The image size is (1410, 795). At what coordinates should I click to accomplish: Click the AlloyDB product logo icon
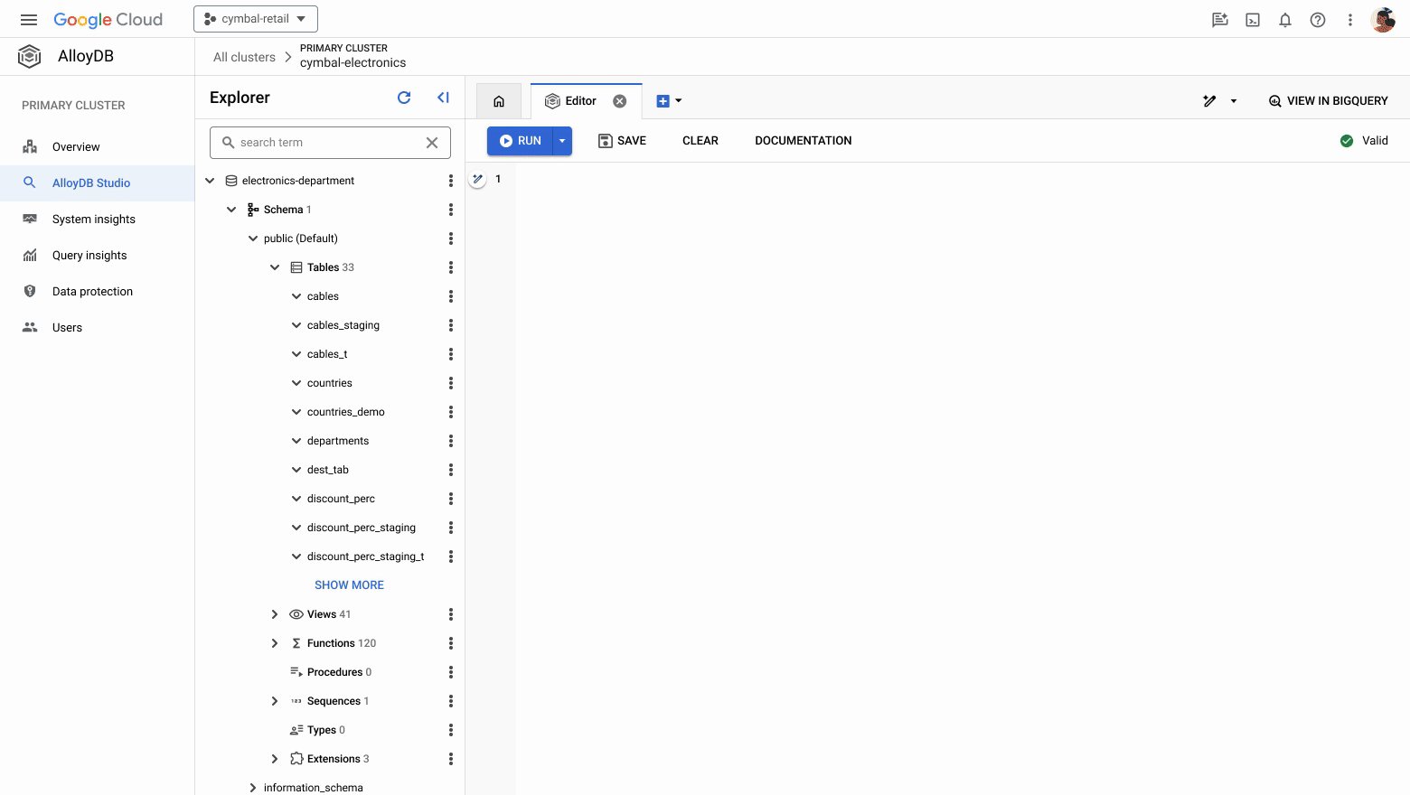30,56
